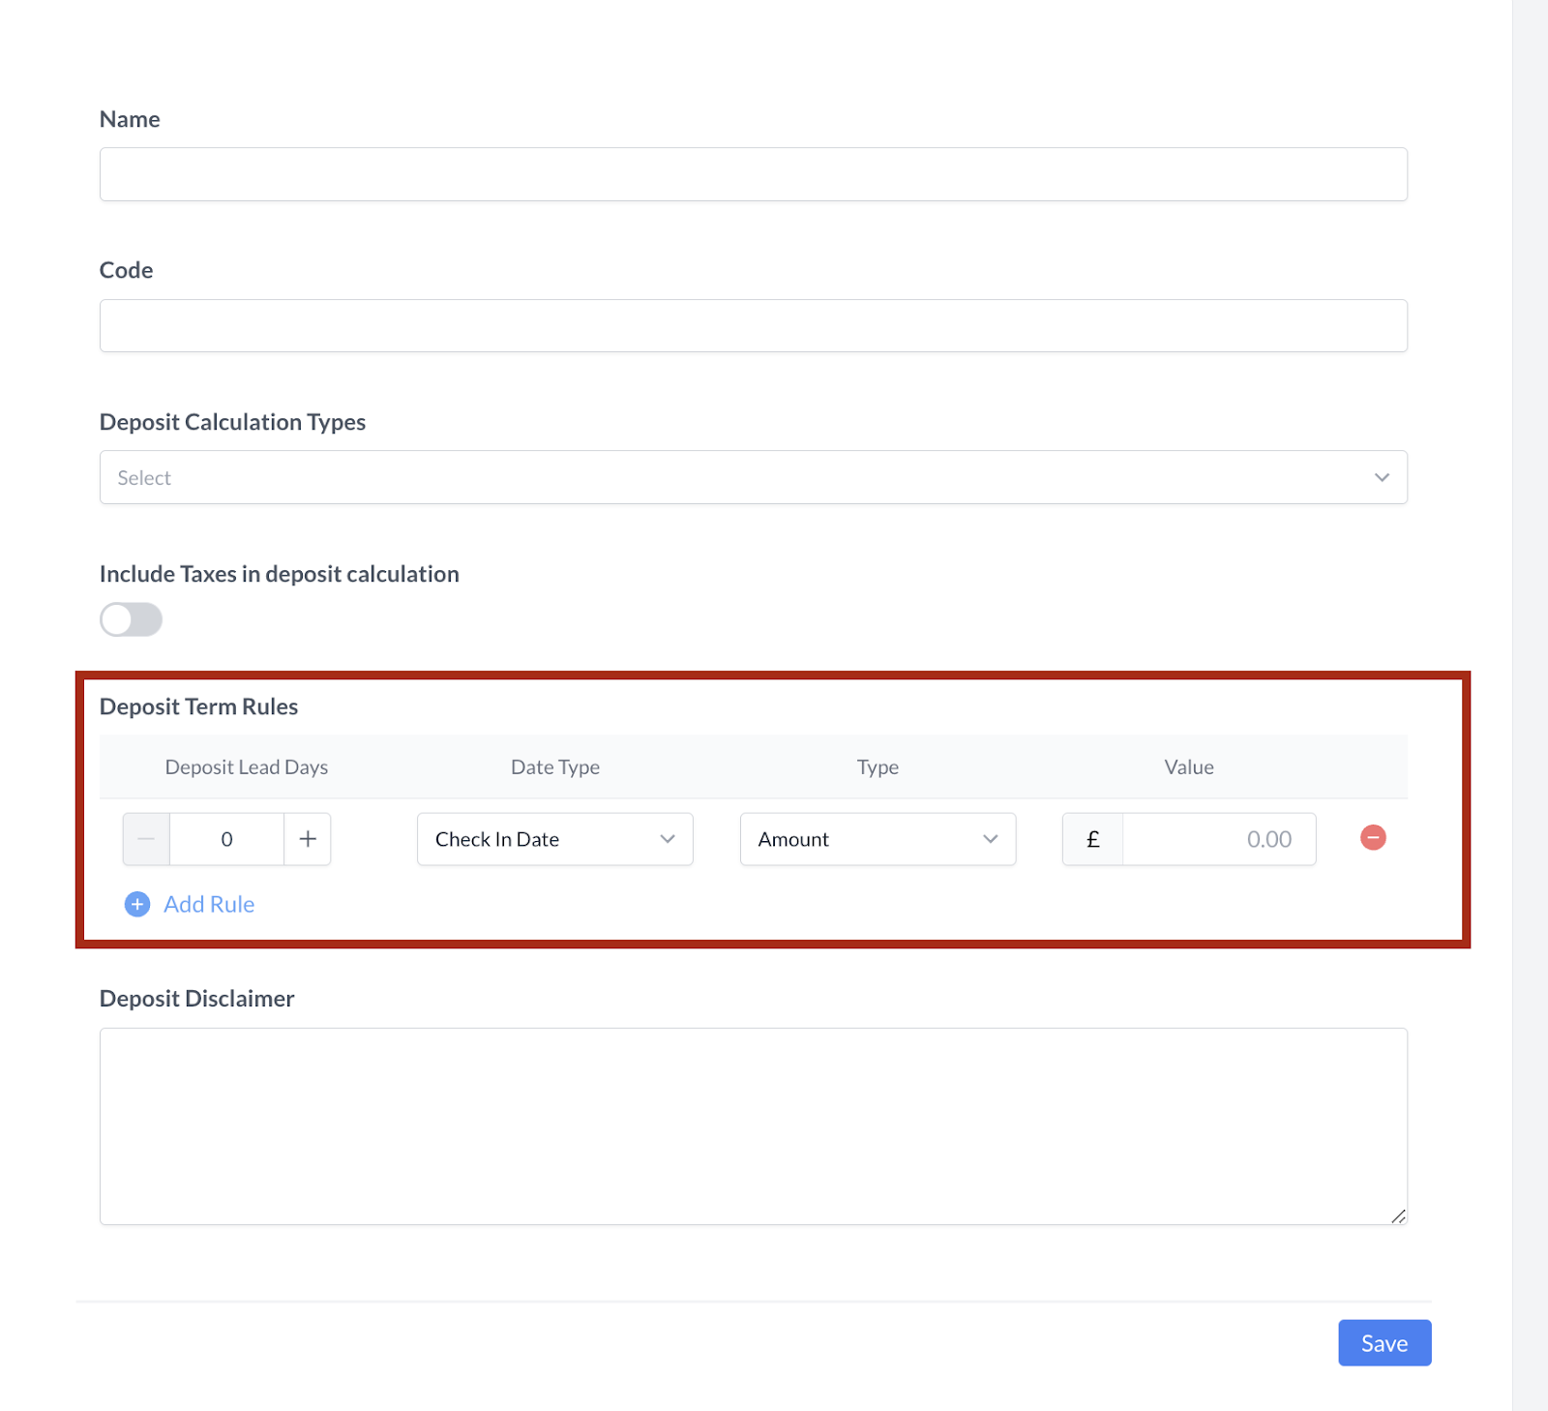Open the Deposit Calculation Types select box
The width and height of the screenshot is (1548, 1411).
coord(735,477)
